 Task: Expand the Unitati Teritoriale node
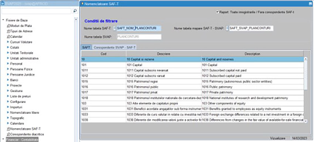(8, 53)
